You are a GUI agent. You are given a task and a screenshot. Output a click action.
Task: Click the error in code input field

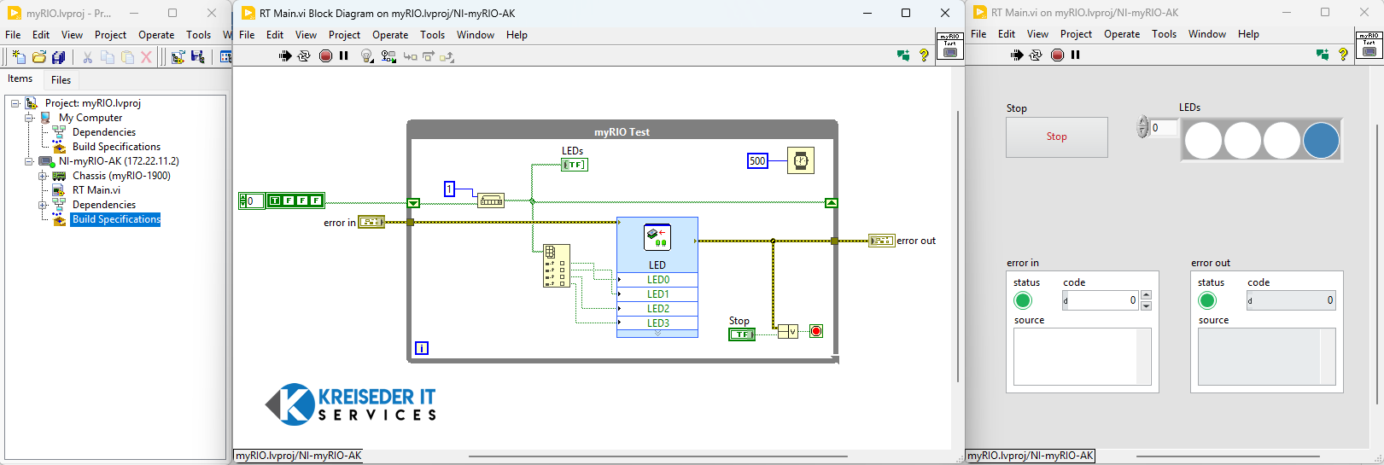(x=1101, y=300)
